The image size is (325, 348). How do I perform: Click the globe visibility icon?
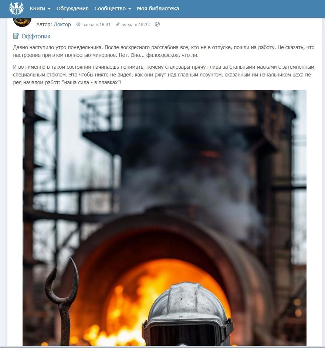(157, 24)
